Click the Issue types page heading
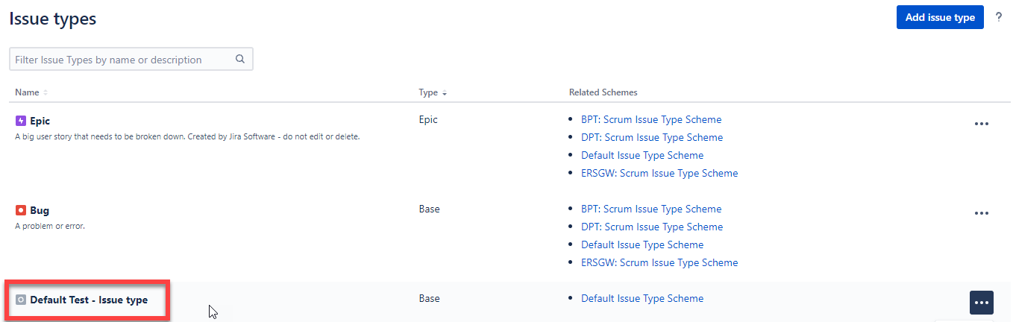This screenshot has height=322, width=1016. point(53,19)
